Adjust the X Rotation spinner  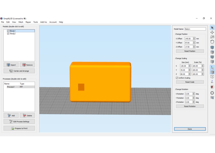pos(194,94)
